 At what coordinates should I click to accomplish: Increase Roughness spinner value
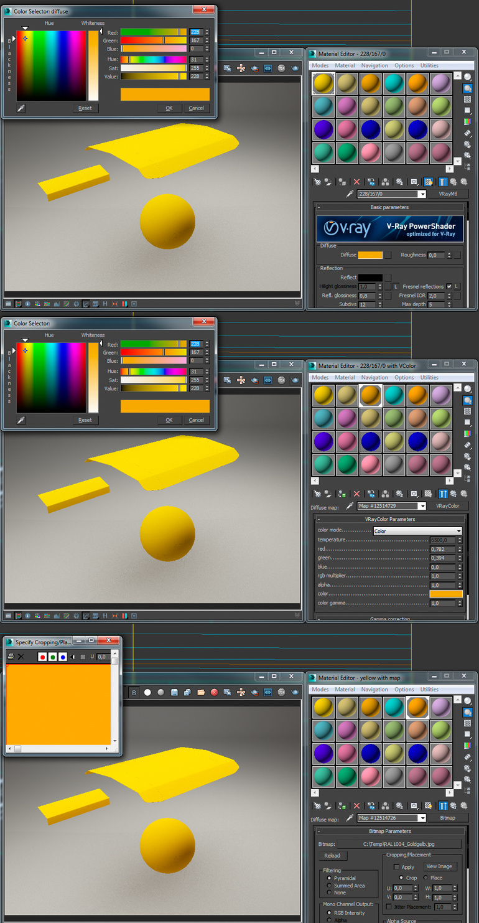tap(449, 253)
